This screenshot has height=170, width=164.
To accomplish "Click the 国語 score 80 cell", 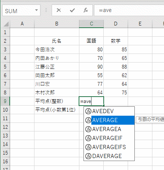I will (x=91, y=49).
